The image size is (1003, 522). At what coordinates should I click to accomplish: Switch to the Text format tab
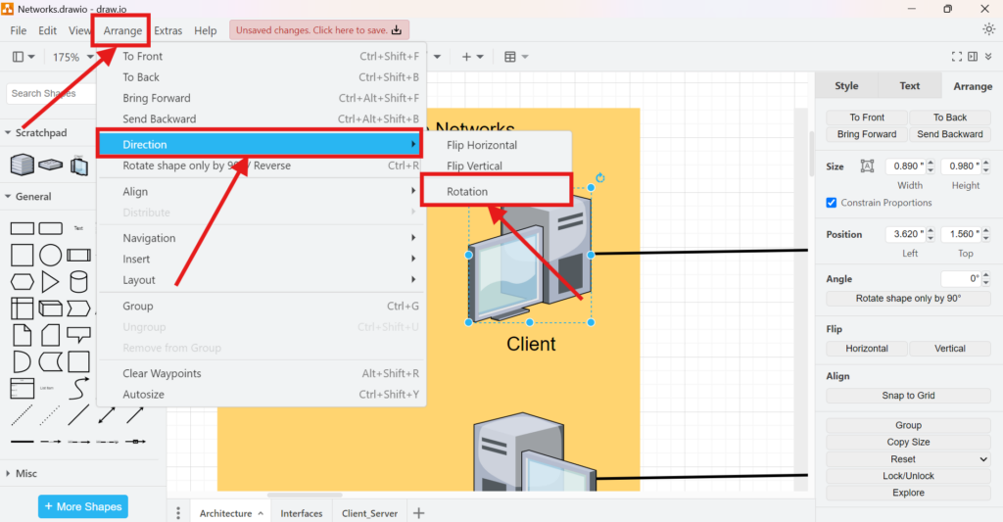coord(910,86)
